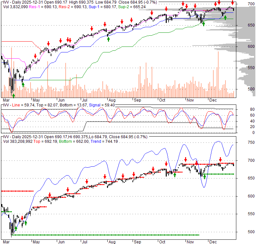Select the Vol 3,832,090 volume readout
The image size is (256, 244).
coord(15,7)
